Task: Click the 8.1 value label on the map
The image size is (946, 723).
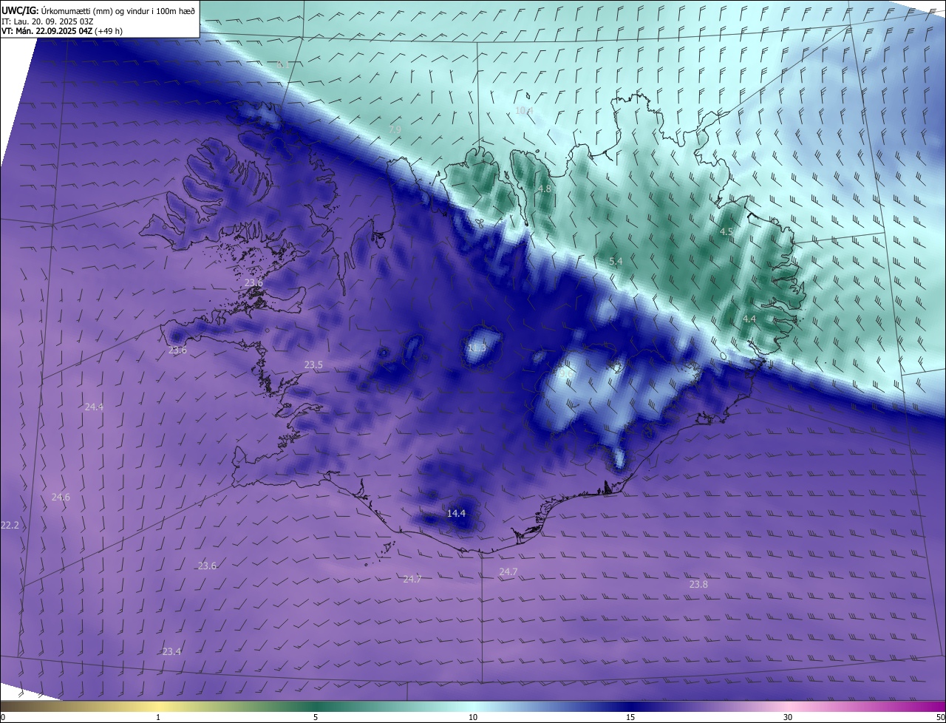Action: (x=283, y=65)
